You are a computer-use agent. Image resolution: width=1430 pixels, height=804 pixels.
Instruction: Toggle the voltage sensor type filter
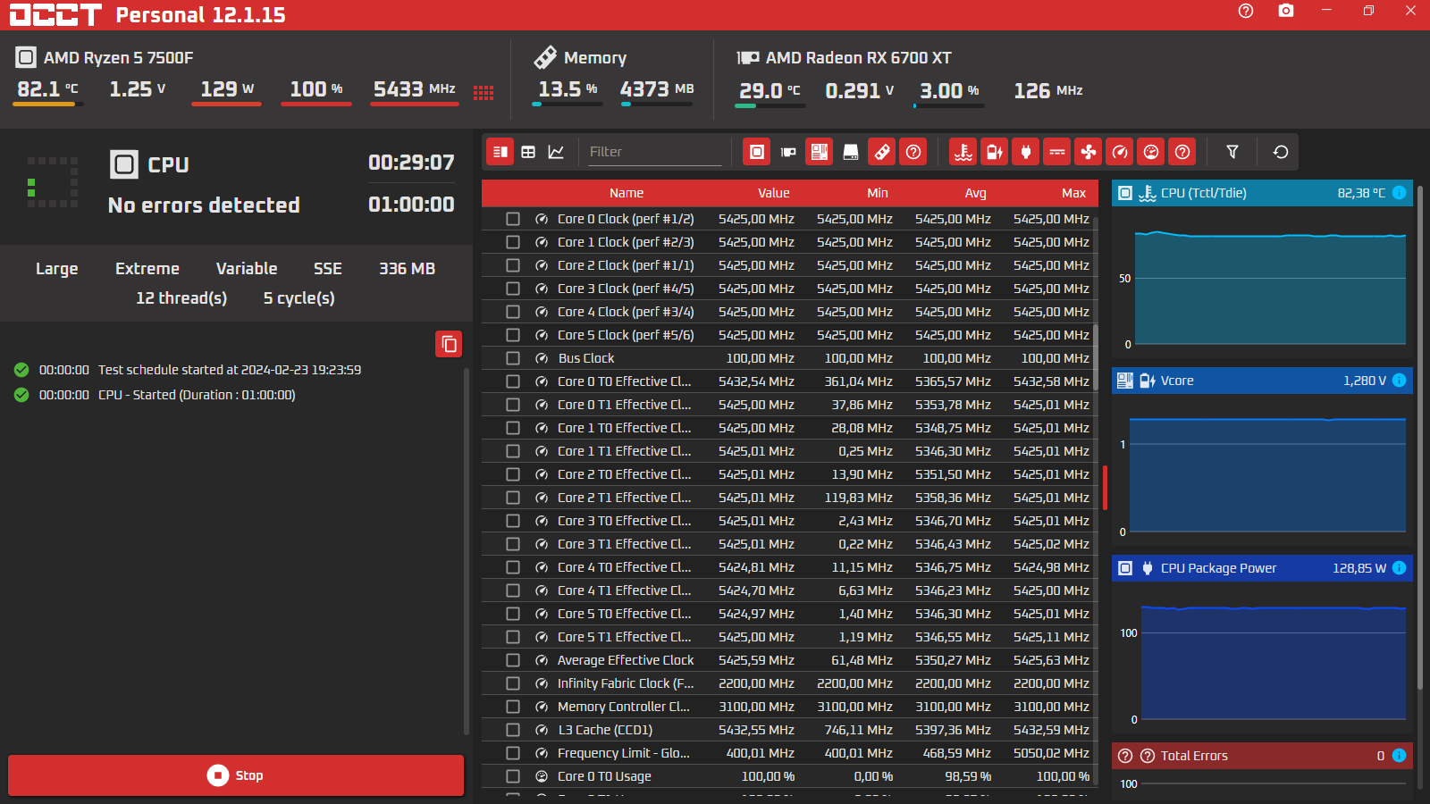coord(995,152)
